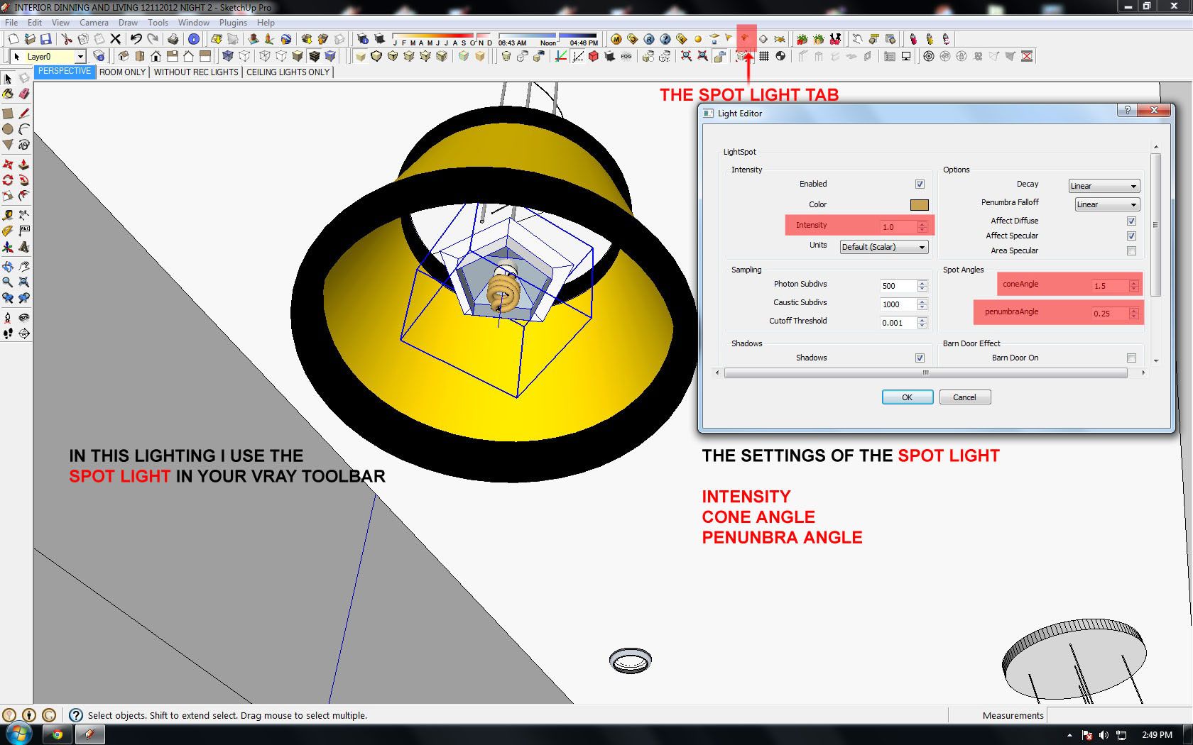1193x745 pixels.
Task: Select the Line pencil tool
Action: click(24, 113)
